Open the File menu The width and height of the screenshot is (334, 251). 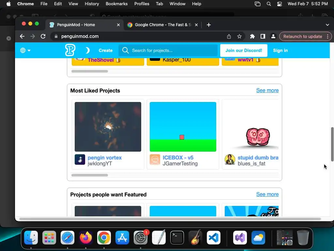(x=44, y=4)
